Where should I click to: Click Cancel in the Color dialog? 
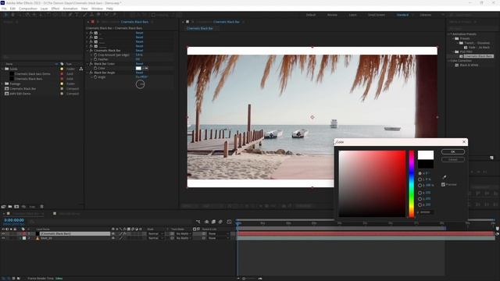[x=453, y=159]
